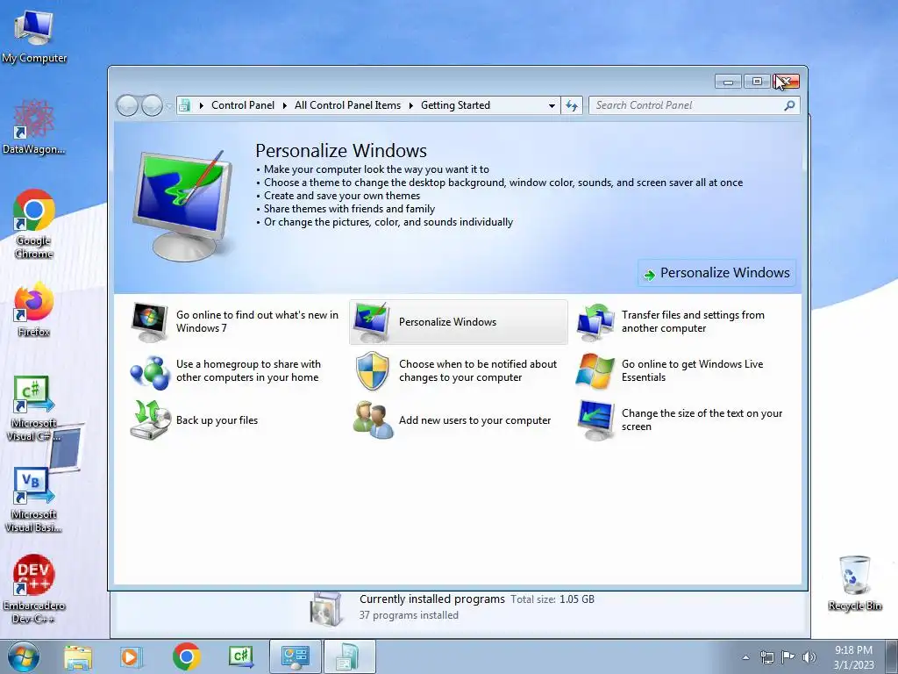Click the volume speaker tray icon
The image size is (898, 674).
(809, 657)
